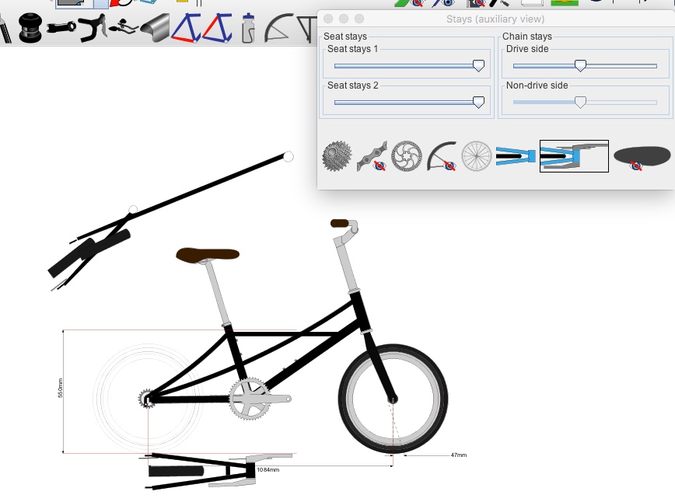Click the cassette sprocket icon in Stays panel
The width and height of the screenshot is (675, 502).
337,155
